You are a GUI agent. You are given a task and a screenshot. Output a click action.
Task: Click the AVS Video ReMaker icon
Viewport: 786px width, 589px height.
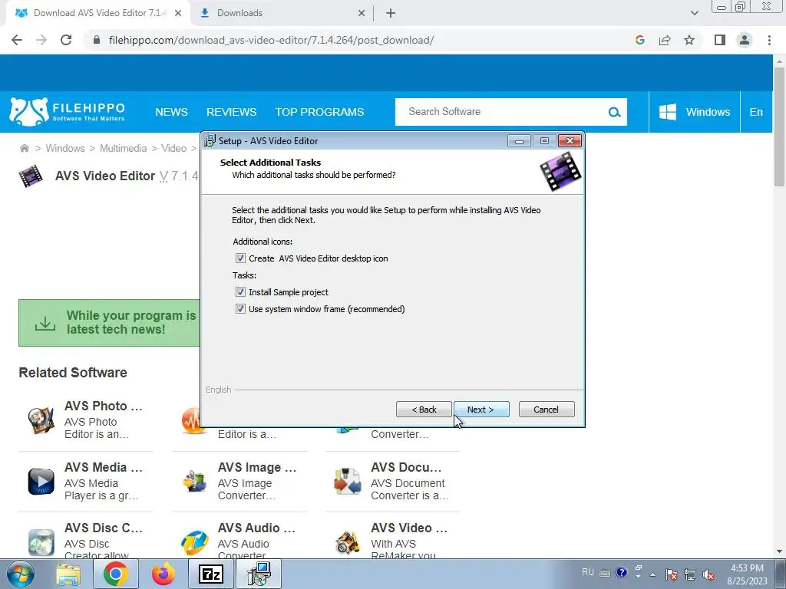348,542
